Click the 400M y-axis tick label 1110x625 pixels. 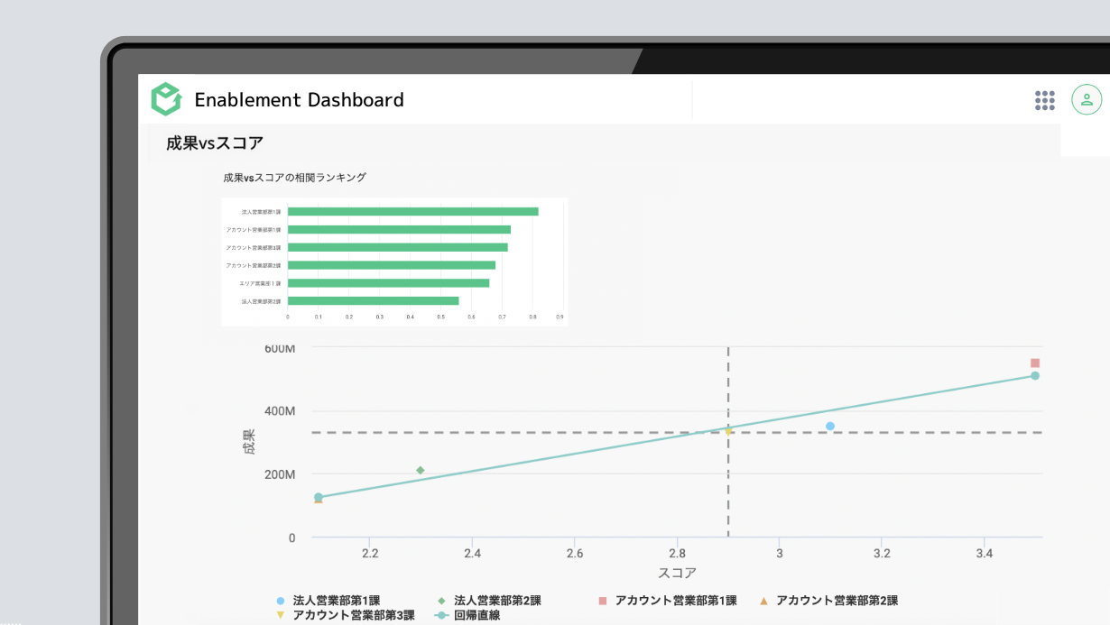click(279, 411)
